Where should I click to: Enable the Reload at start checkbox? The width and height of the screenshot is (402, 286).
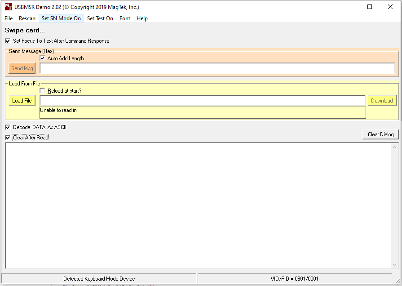tap(42, 91)
